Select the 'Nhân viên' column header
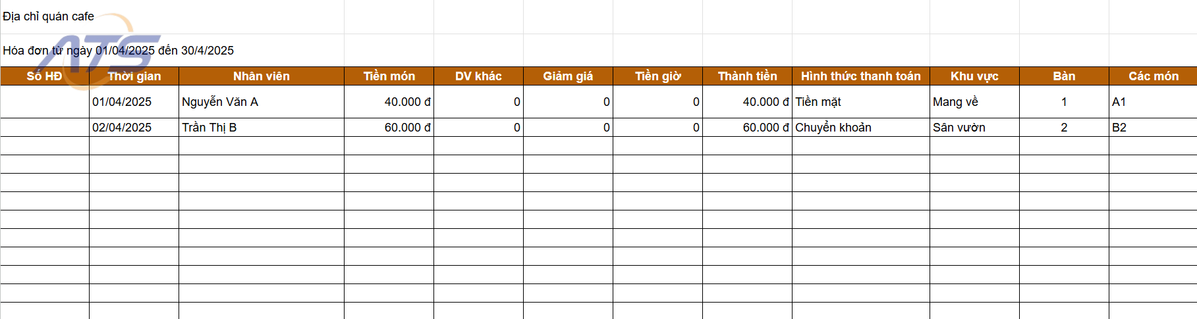The width and height of the screenshot is (1197, 319). click(x=262, y=76)
